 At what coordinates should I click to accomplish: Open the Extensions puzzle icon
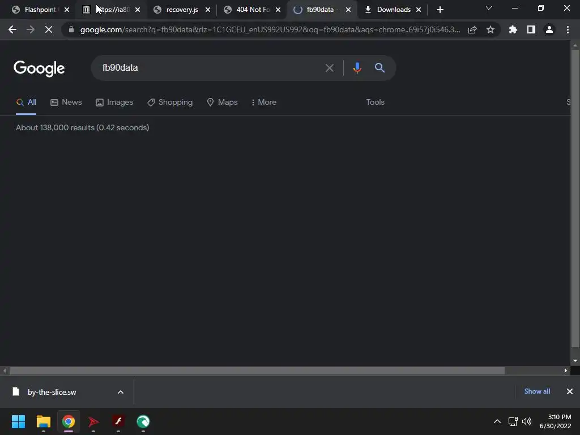(513, 29)
